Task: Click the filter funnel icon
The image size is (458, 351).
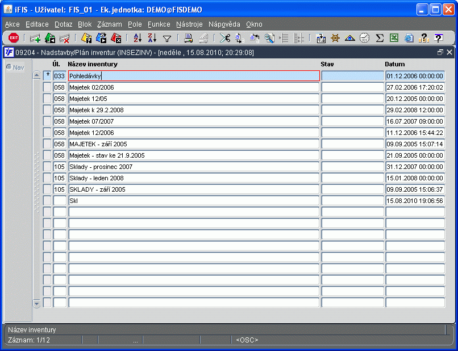Action: [x=167, y=39]
